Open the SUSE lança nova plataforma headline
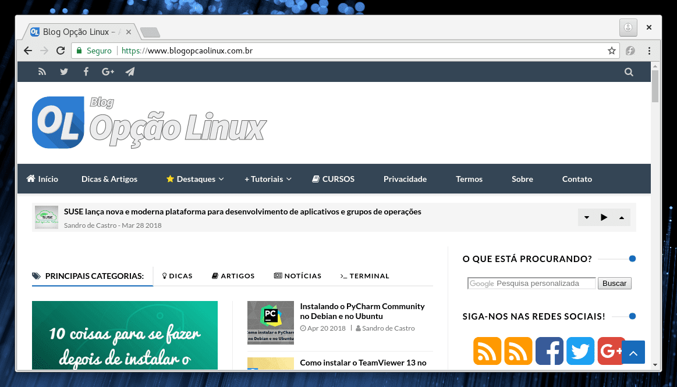 click(x=243, y=212)
